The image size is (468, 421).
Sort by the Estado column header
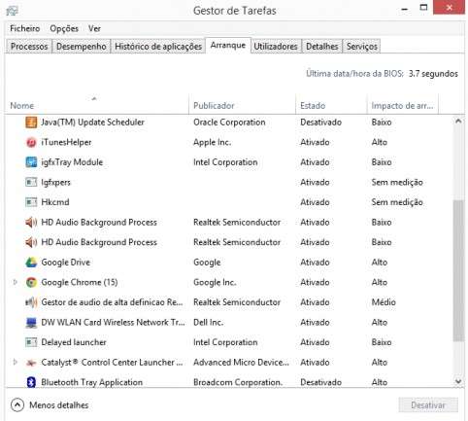coord(331,106)
